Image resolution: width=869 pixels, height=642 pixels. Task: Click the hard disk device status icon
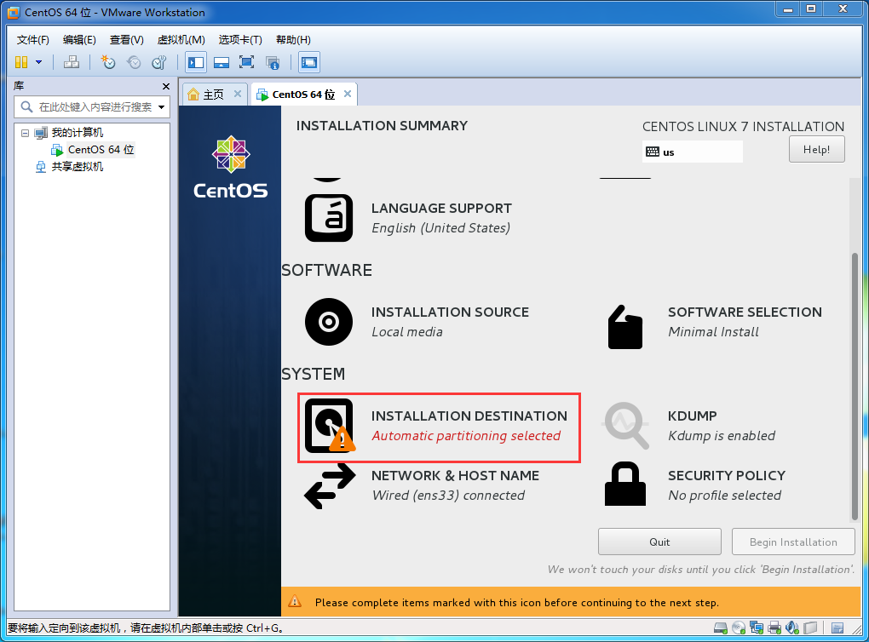coord(721,628)
